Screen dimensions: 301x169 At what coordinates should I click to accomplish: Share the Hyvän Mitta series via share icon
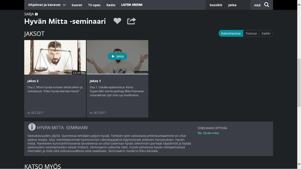(x=131, y=21)
